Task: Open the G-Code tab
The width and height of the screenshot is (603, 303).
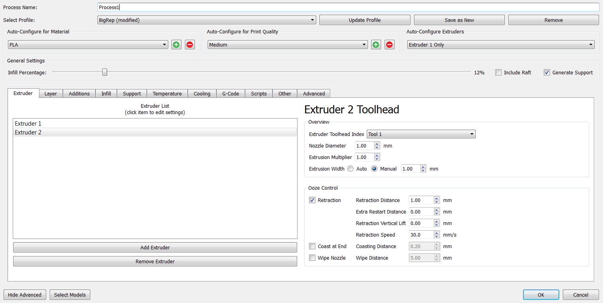Action: tap(230, 93)
